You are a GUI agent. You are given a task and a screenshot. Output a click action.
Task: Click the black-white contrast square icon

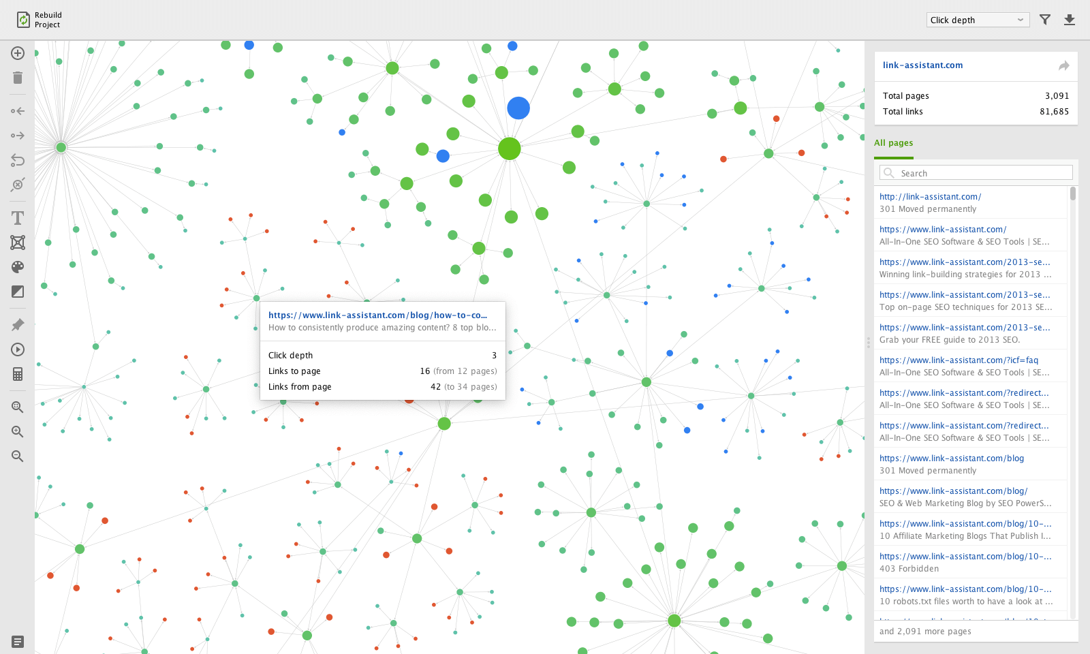[x=18, y=292]
